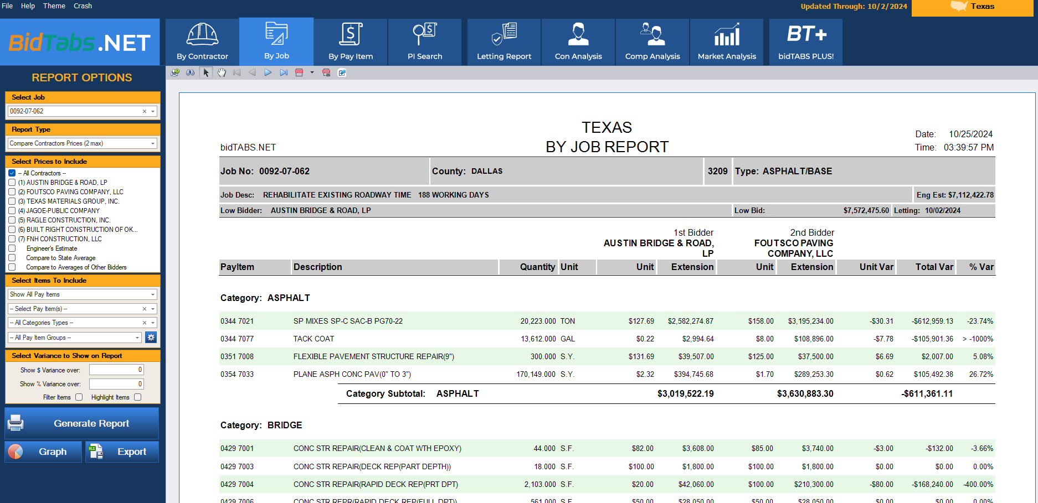Open the PDF export options arrow
This screenshot has width=1038, height=503.
(312, 72)
